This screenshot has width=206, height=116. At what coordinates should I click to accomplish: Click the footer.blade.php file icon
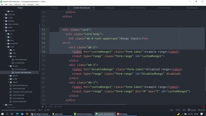13,60
